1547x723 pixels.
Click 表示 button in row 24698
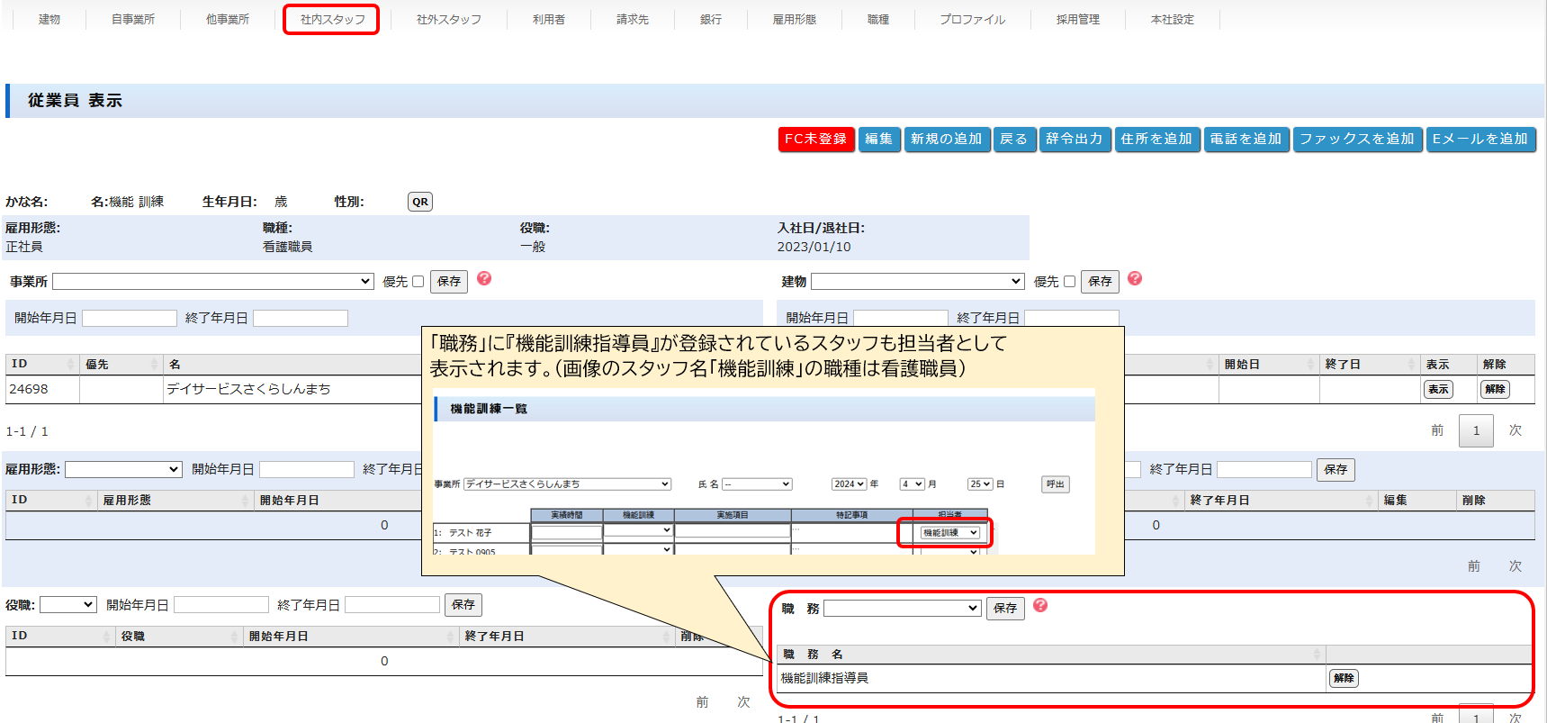(1438, 390)
